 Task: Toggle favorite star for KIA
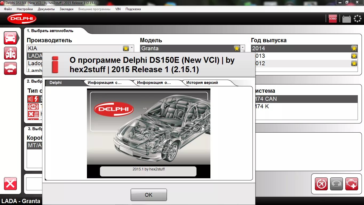pos(126,48)
